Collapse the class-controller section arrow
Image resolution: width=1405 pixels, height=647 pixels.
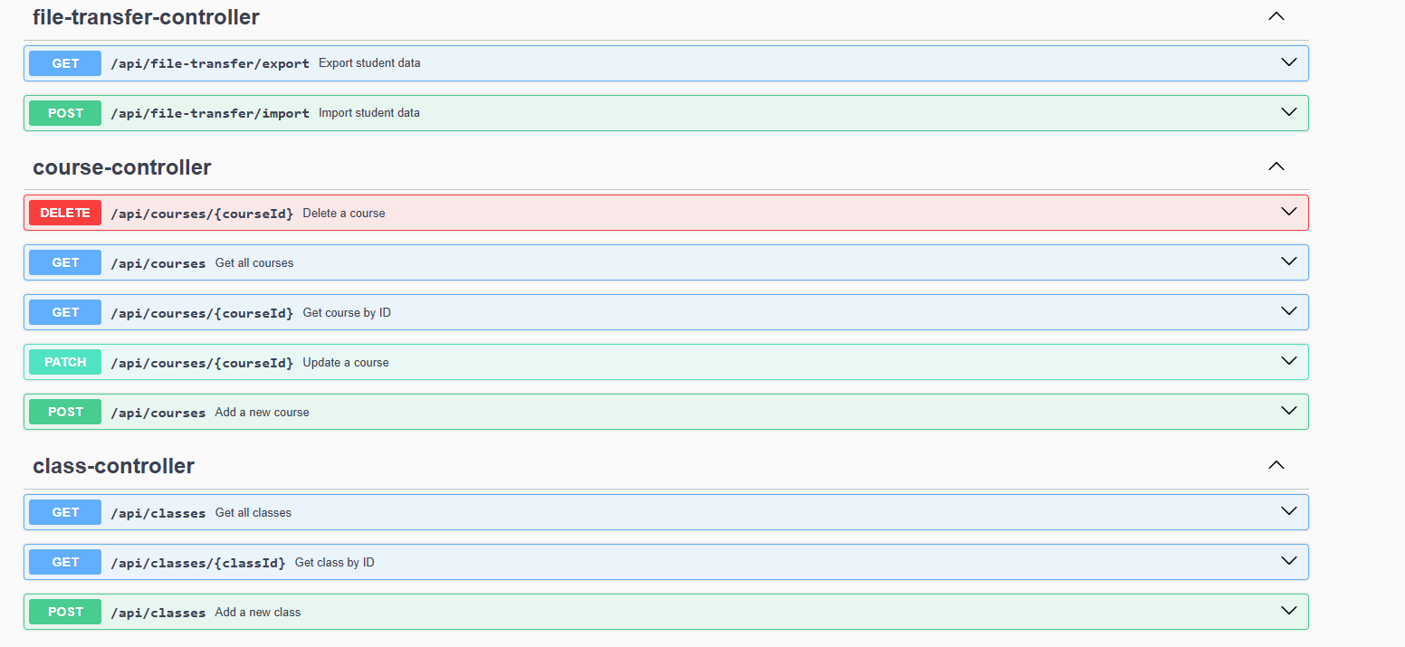(x=1276, y=465)
